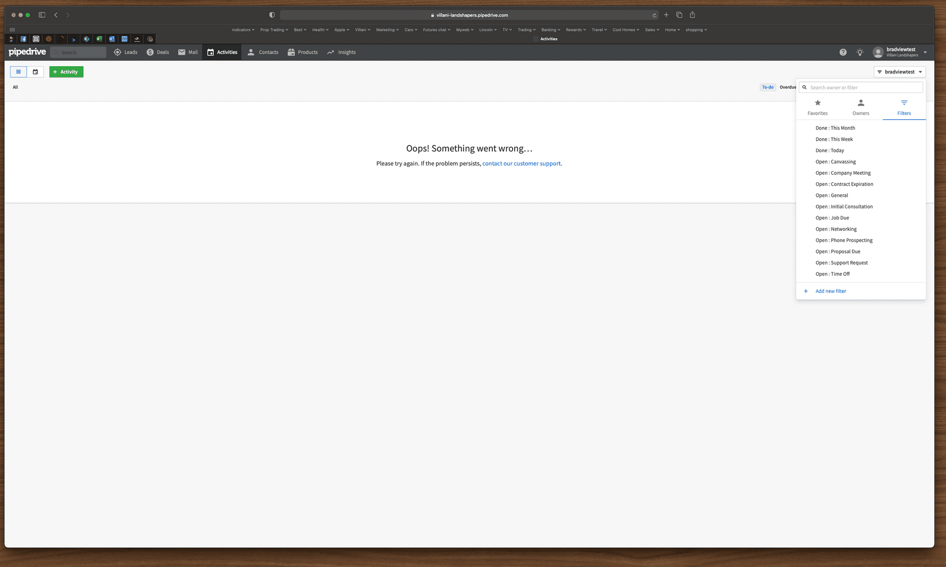Image resolution: width=946 pixels, height=567 pixels.
Task: Choose the Done : Today filter
Action: pos(861,151)
